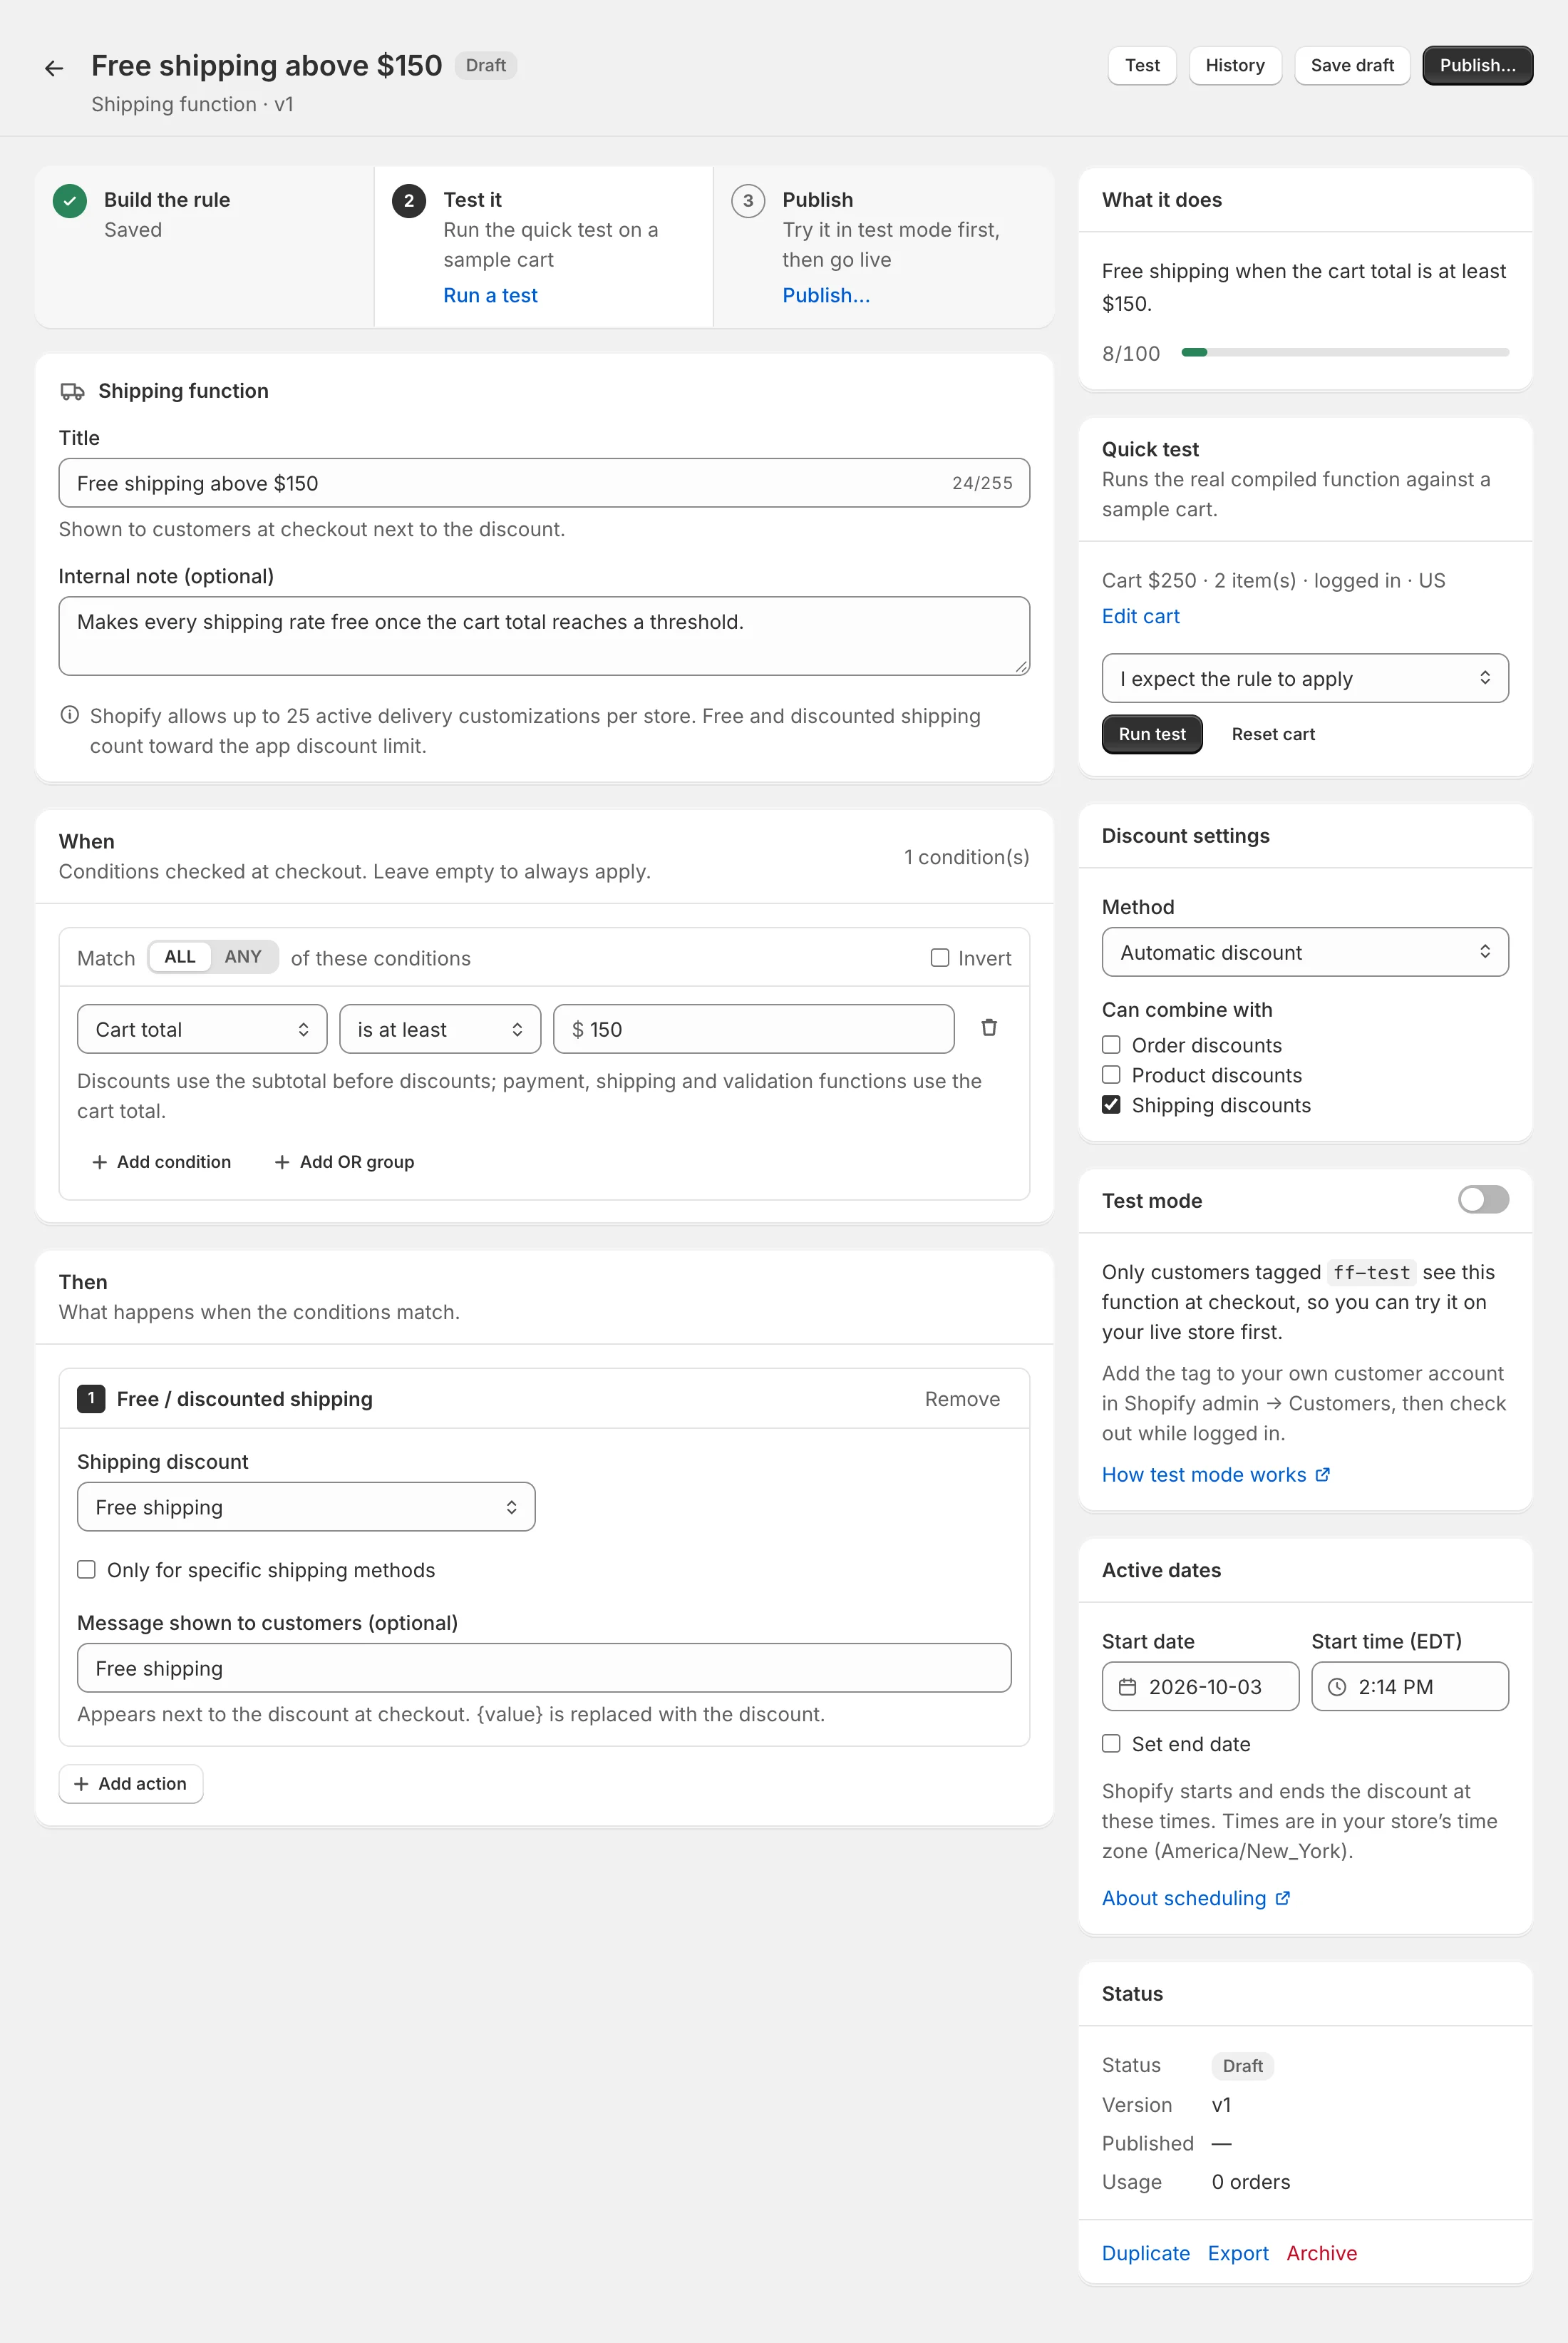This screenshot has width=1568, height=2343.
Task: Click the Test button in the header
Action: (x=1142, y=66)
